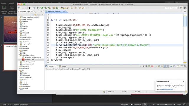The width and height of the screenshot is (189, 106).
Task: Open the dropdown arrow next to New icon
Action: (21, 8)
